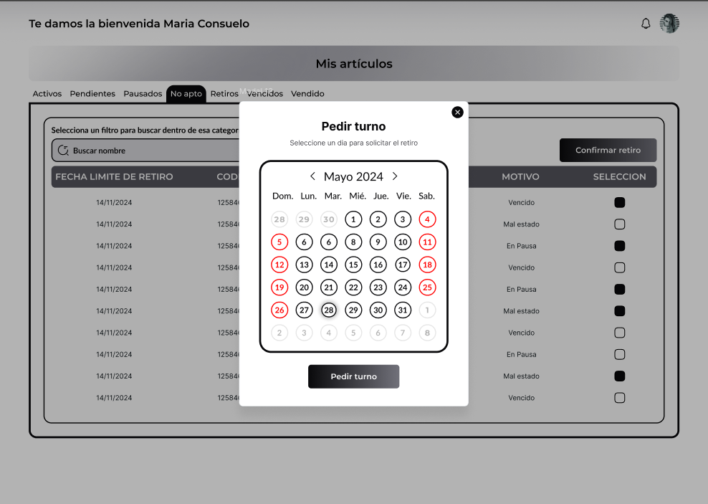
Task: Click the Mayo 2024 month label
Action: [353, 176]
